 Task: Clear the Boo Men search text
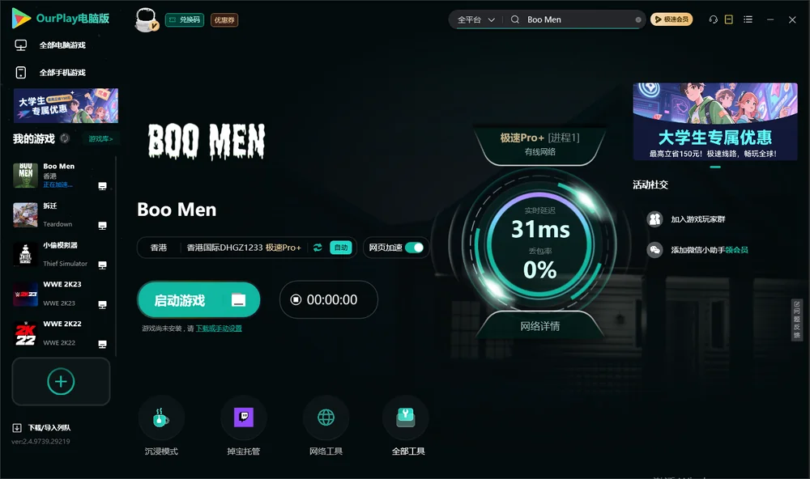638,19
